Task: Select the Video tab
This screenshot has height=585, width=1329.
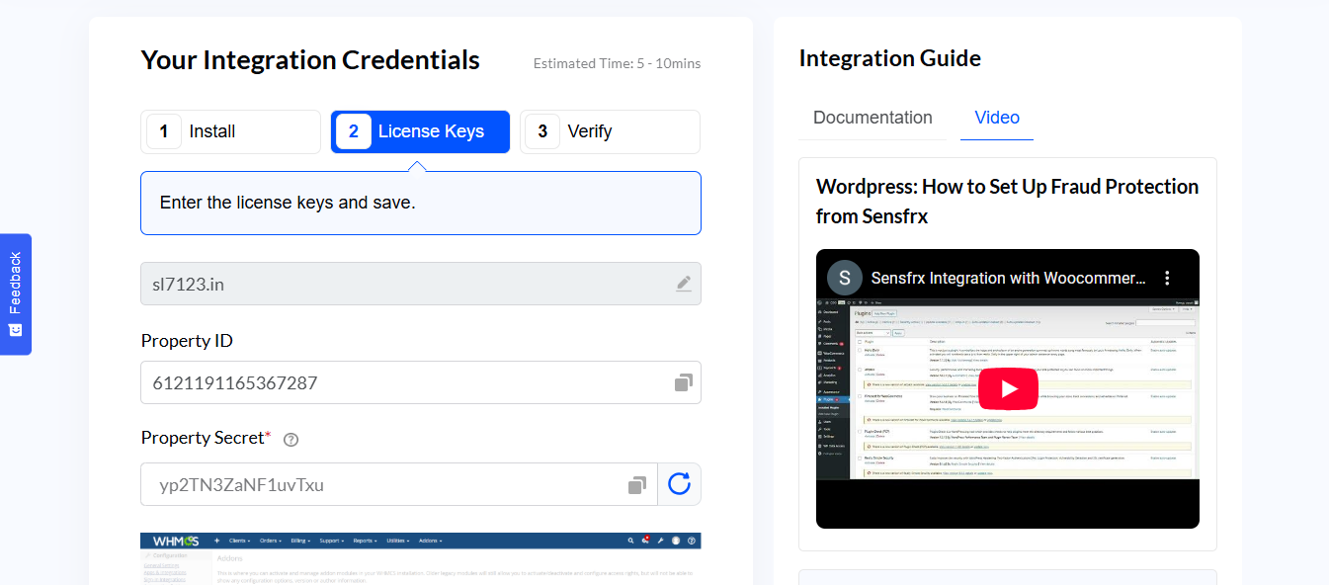Action: pos(997,118)
